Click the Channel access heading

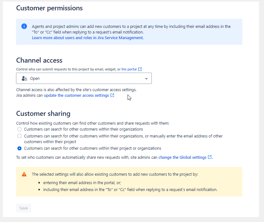39,60
